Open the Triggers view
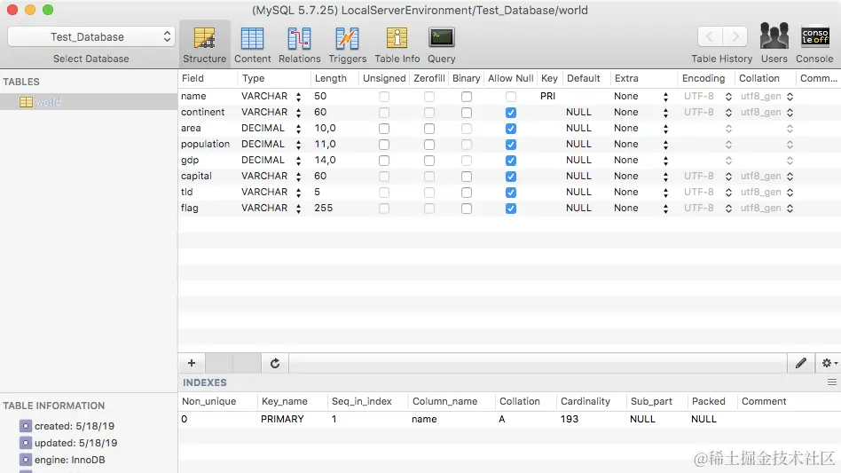 pos(348,44)
